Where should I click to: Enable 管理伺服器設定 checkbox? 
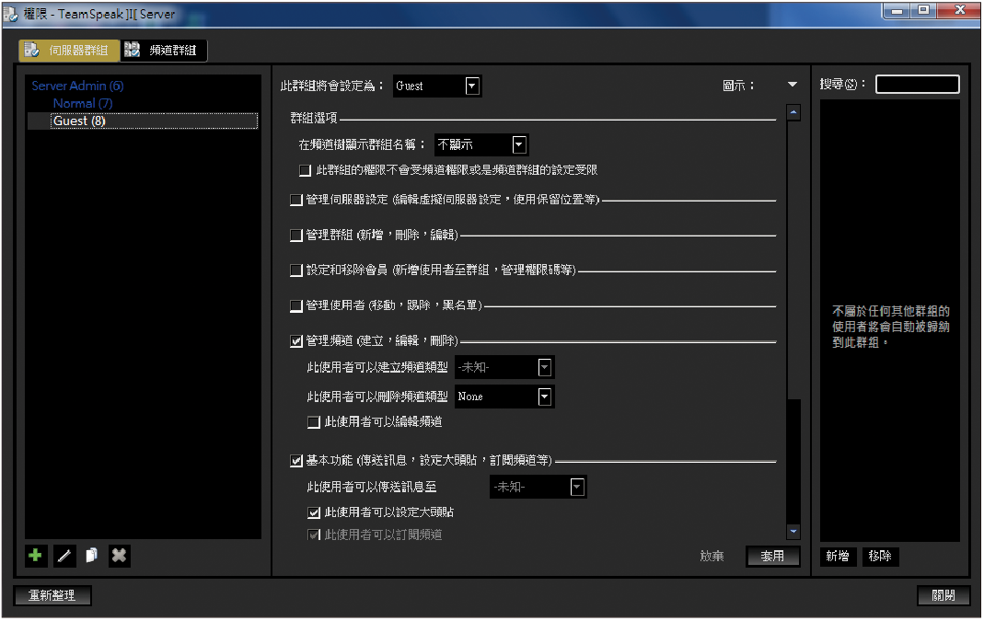296,201
